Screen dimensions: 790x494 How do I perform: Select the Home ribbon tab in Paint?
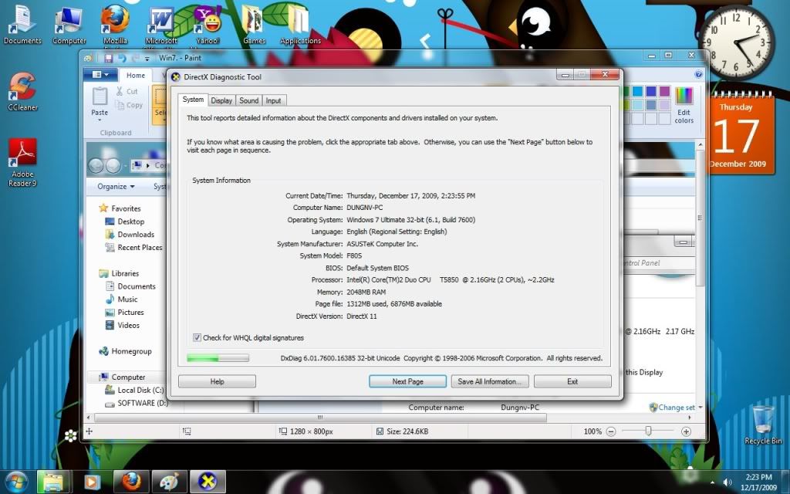coord(136,75)
